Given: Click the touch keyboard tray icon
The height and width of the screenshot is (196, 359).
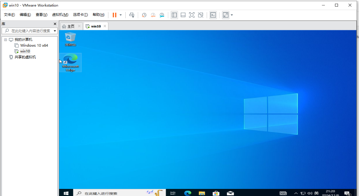Looking at the screenshot, I should point(283,193).
